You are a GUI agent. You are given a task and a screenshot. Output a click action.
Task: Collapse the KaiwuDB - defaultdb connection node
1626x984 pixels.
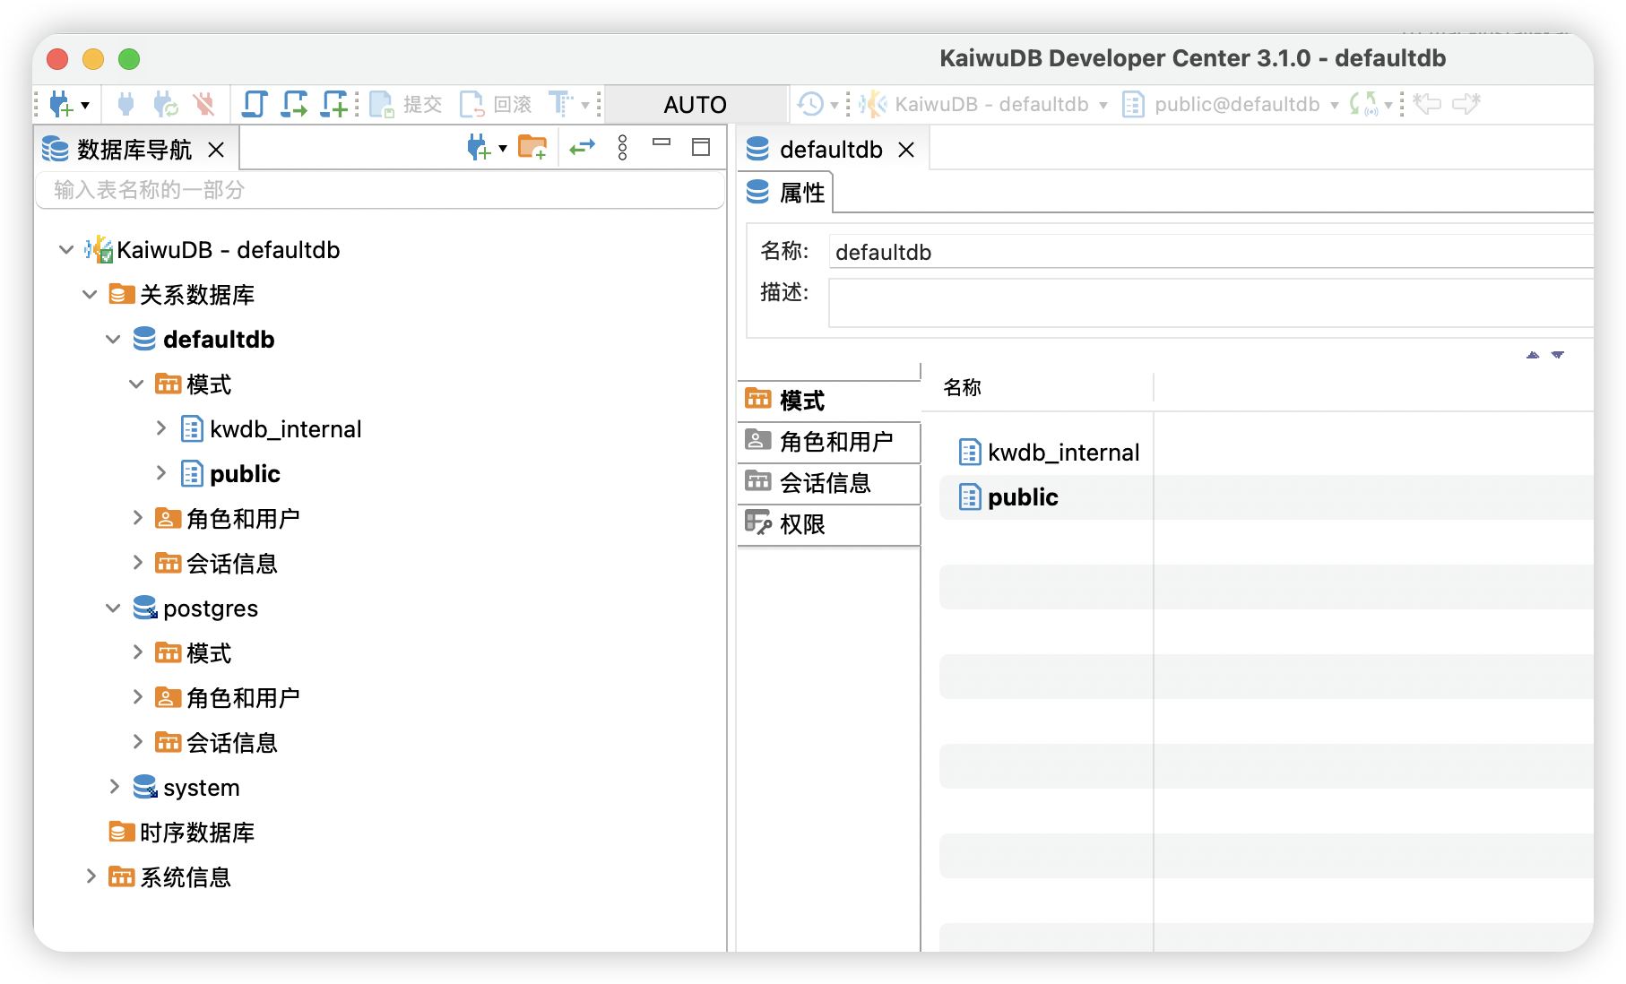point(66,250)
